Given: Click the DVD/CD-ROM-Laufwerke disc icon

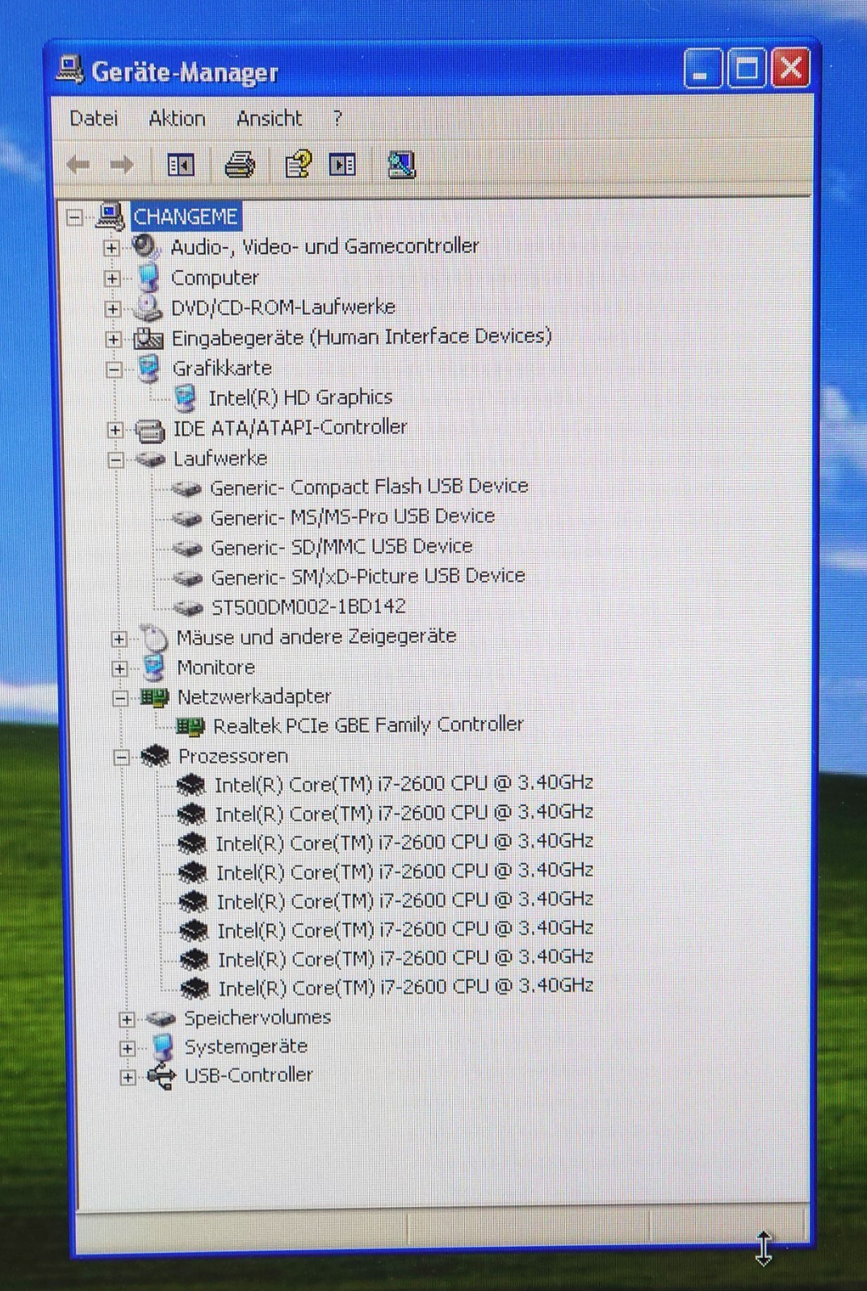Looking at the screenshot, I should point(148,307).
